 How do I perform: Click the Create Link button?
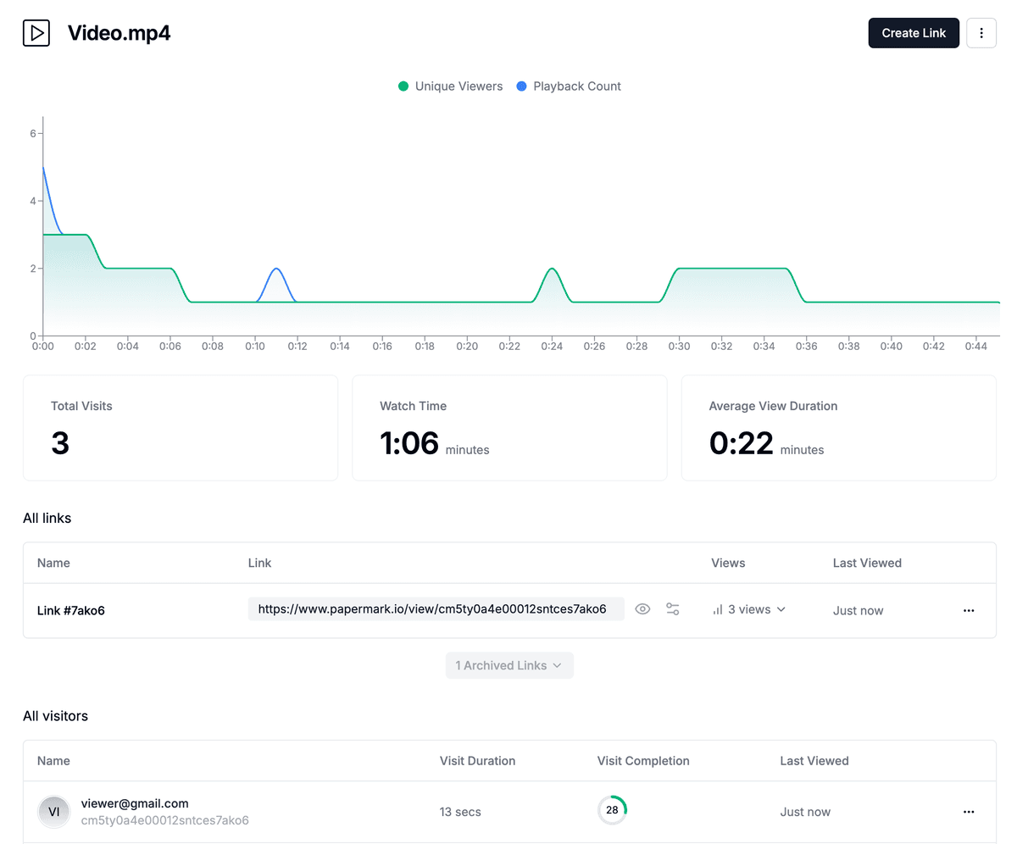coord(914,33)
